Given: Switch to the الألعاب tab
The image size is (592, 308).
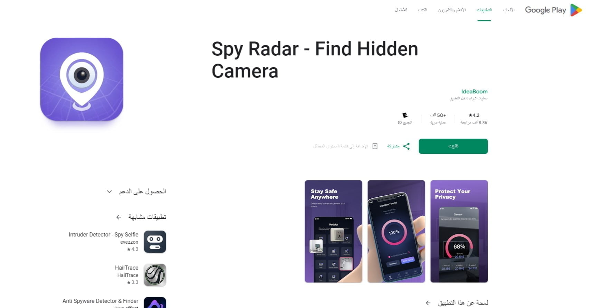Looking at the screenshot, I should click(x=508, y=10).
